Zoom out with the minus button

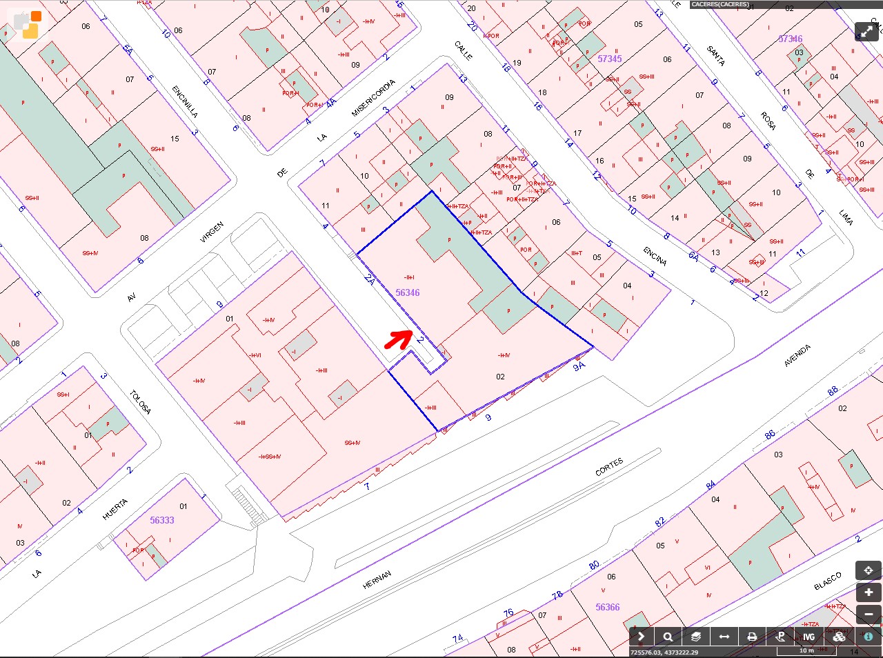click(868, 614)
